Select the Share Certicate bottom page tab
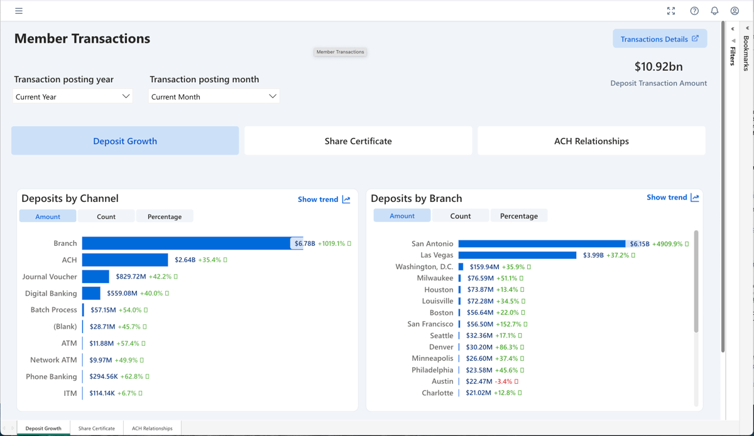Image resolution: width=754 pixels, height=436 pixels. pos(97,428)
